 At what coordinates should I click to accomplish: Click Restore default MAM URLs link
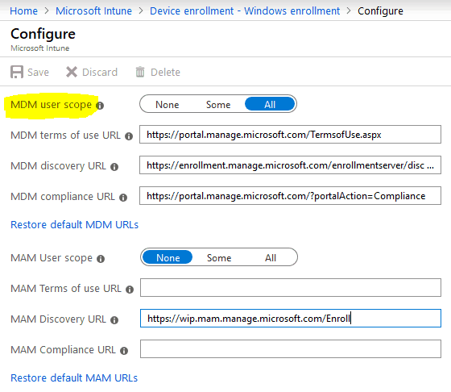coord(74,378)
